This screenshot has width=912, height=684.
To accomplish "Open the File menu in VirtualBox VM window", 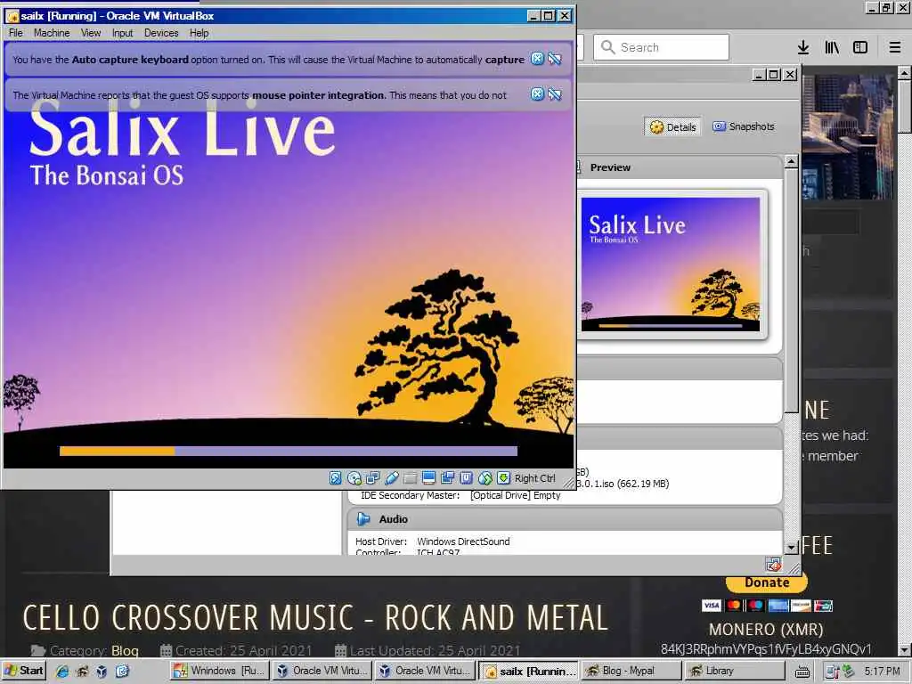I will click(16, 33).
